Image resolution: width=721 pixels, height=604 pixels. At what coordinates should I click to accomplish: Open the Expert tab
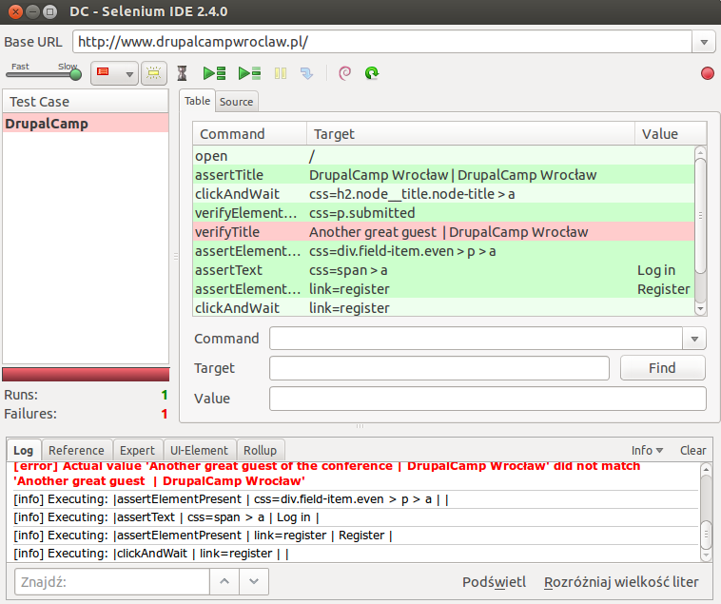tap(137, 451)
